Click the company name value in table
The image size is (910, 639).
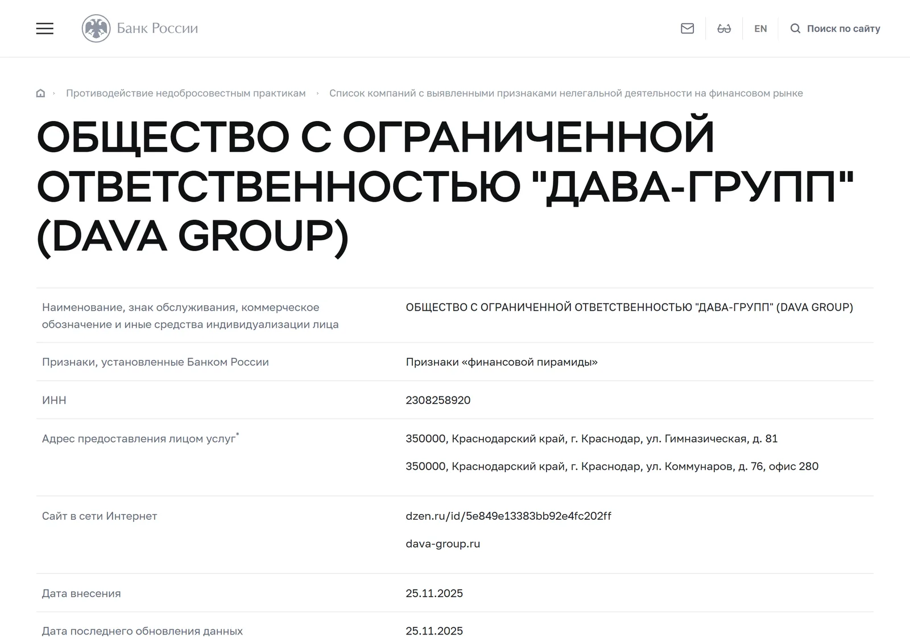pyautogui.click(x=630, y=307)
